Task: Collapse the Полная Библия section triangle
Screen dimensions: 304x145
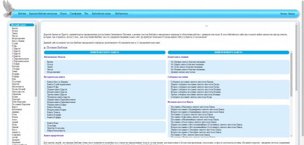Action: 44,47
